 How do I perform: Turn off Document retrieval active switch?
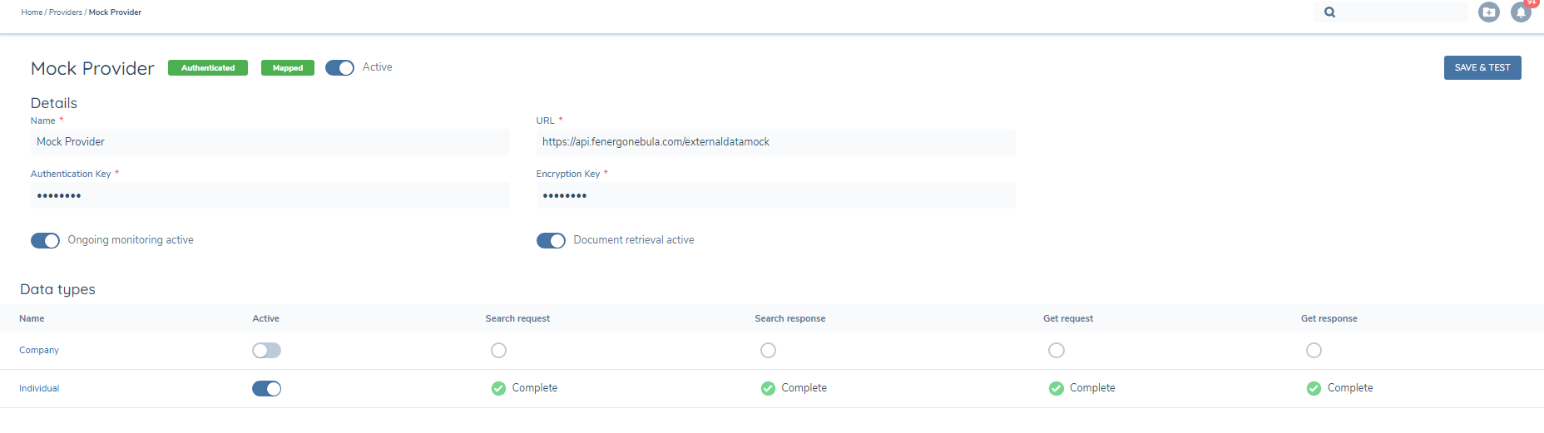(551, 240)
